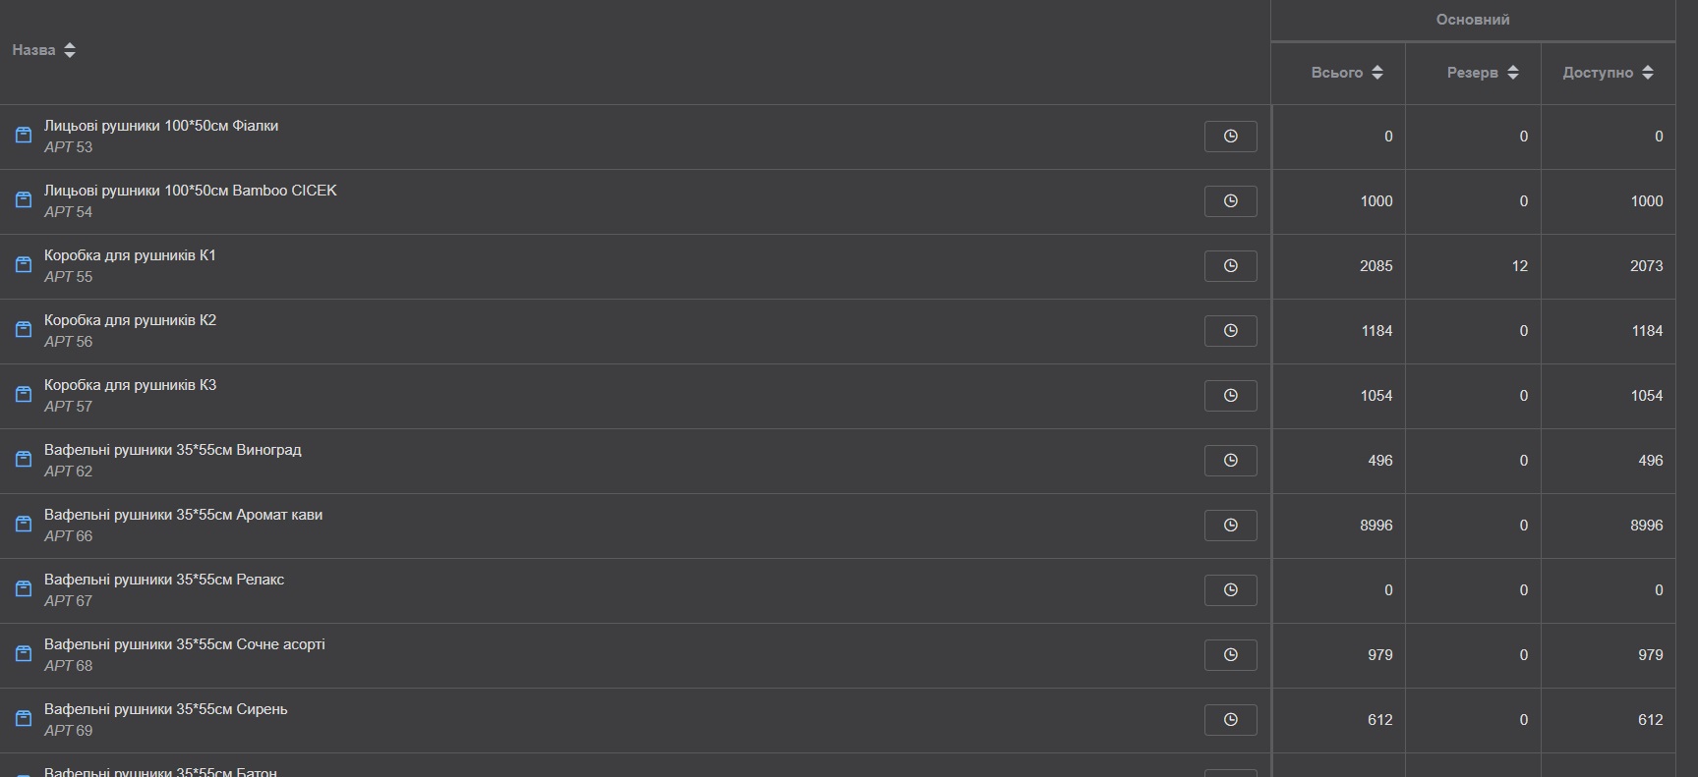This screenshot has width=1698, height=777.
Task: Sort by Всього column arrows
Action: [x=1376, y=73]
